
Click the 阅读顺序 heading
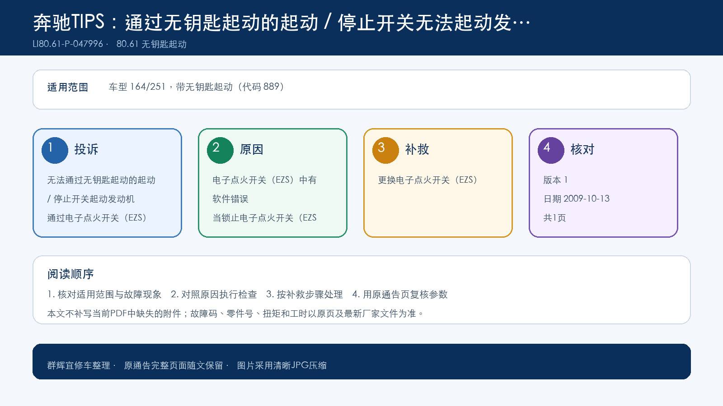[x=70, y=274]
